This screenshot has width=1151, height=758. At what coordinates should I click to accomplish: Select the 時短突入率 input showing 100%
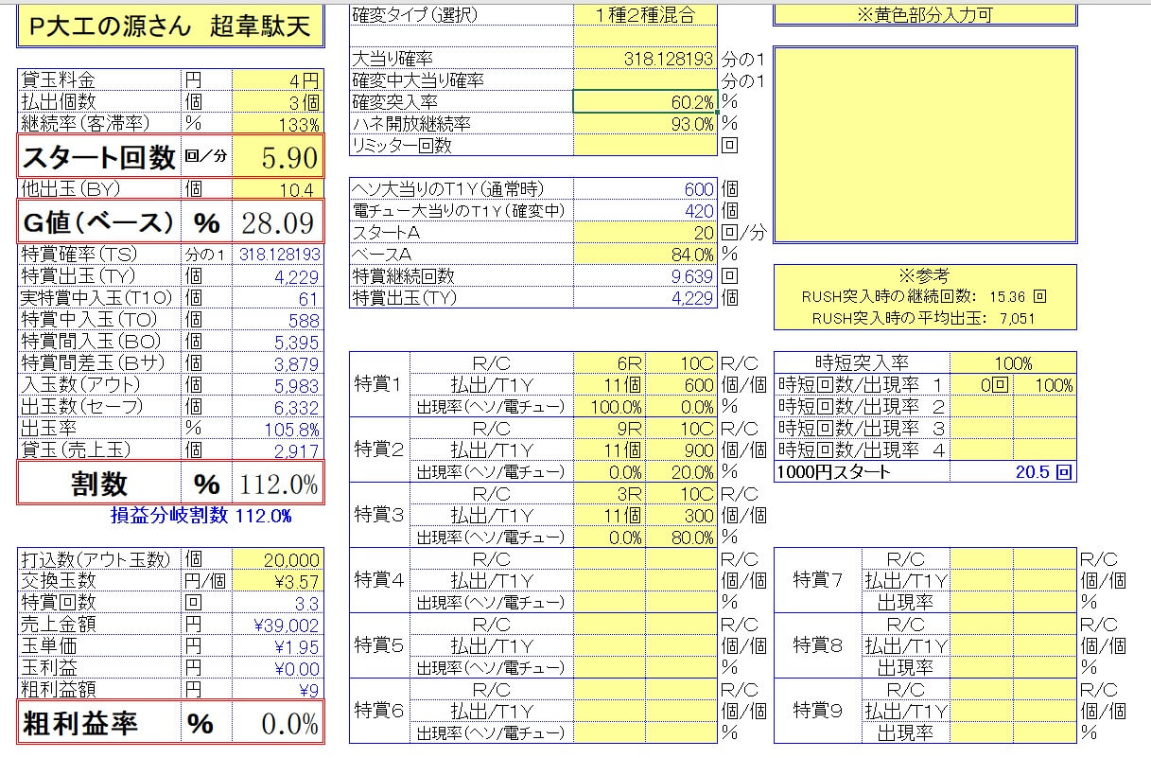coord(1013,362)
